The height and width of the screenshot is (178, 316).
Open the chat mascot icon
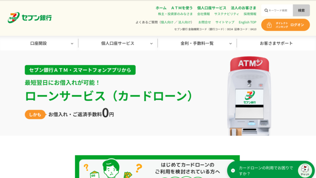(x=305, y=170)
